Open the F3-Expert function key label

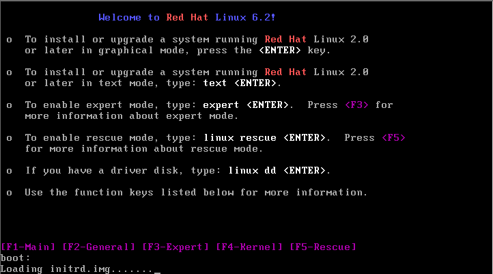(x=175, y=247)
